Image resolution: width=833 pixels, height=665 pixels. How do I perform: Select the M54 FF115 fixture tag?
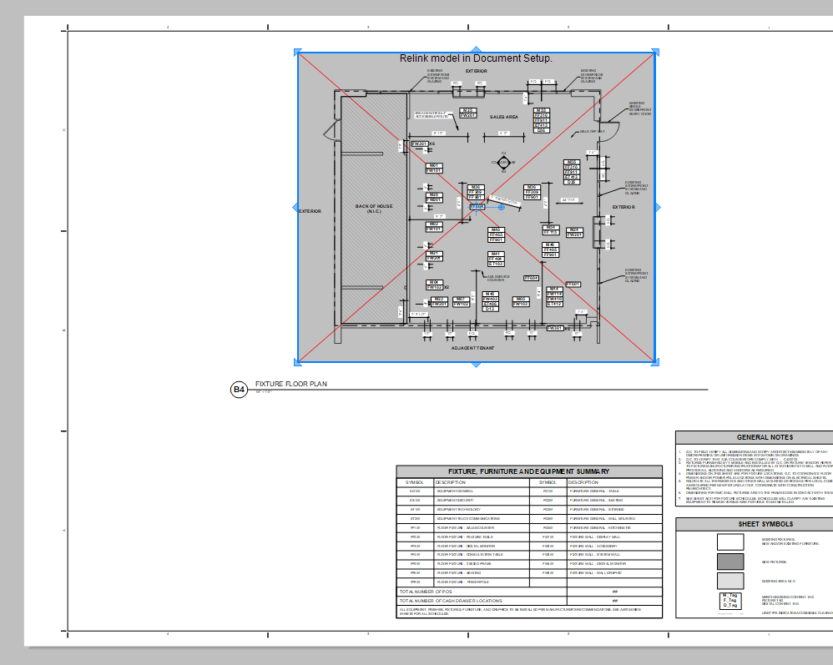pos(550,230)
